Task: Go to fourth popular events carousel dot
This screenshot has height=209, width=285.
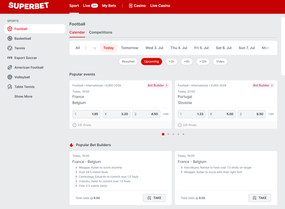Action: click(x=178, y=134)
